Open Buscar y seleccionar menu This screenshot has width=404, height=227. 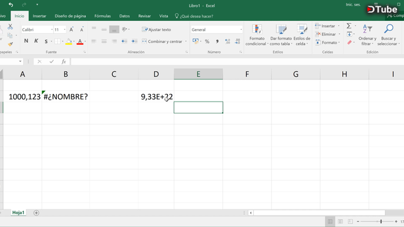(389, 35)
